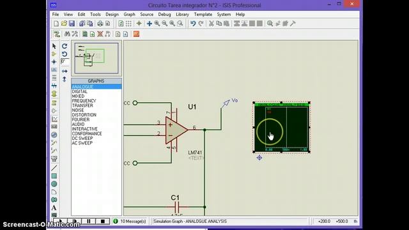Open the Library menu

(182, 14)
